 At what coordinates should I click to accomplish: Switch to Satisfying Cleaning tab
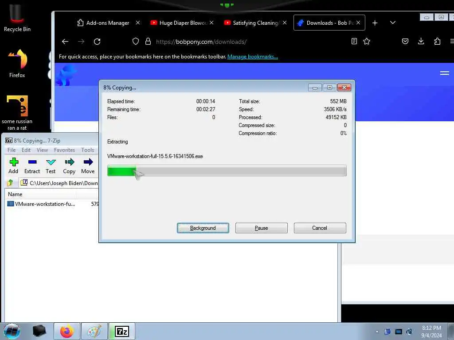(x=255, y=23)
